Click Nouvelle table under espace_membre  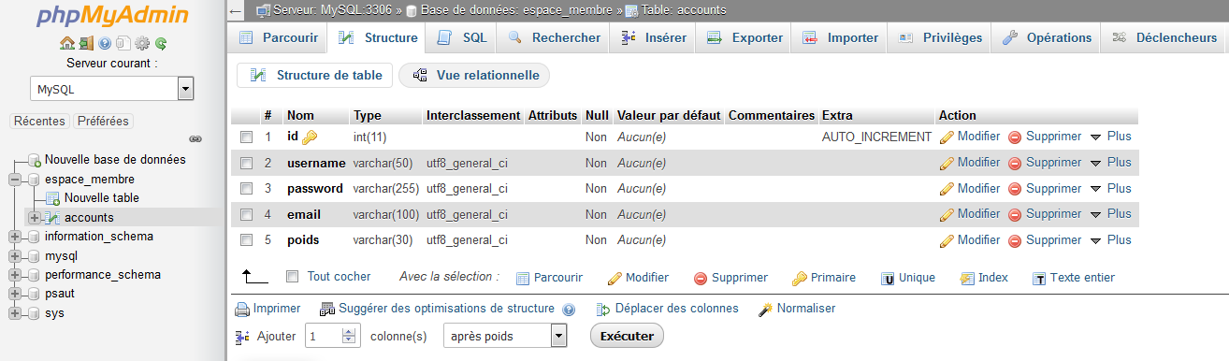pyautogui.click(x=101, y=198)
